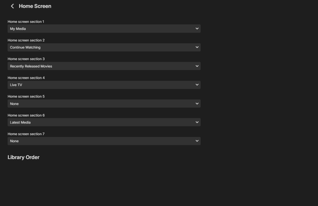This screenshot has width=318, height=206.
Task: Click the chevron arrow for section 5 dropdown
Action: tap(197, 104)
